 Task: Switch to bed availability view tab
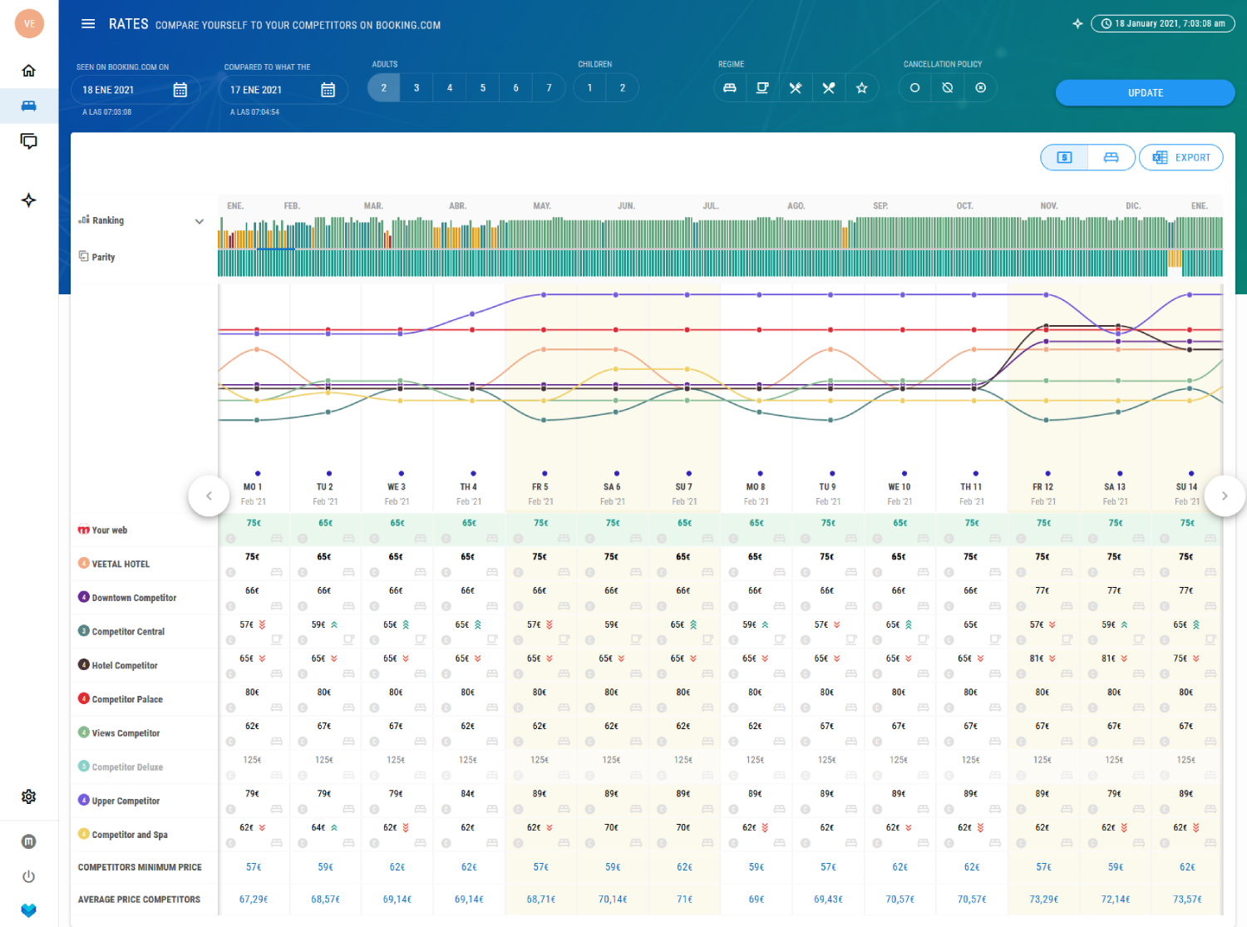[x=1111, y=157]
